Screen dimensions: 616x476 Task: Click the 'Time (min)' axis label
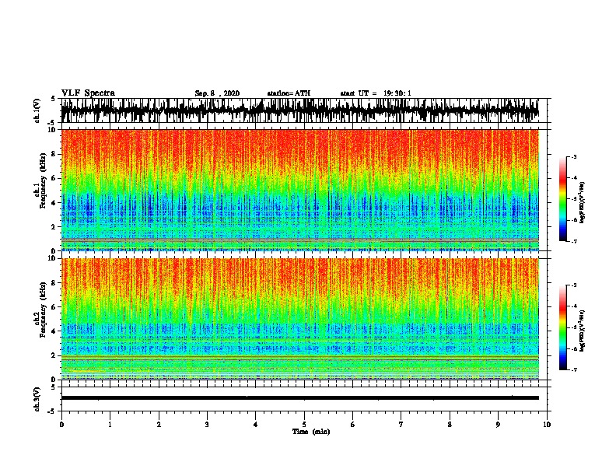point(311,432)
